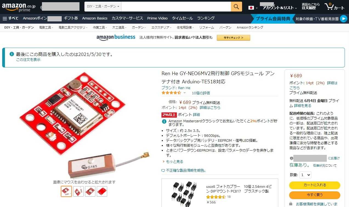This screenshot has height=207, width=349.
Task: Click the blue play button on Prime banner
Action: [x=344, y=19]
